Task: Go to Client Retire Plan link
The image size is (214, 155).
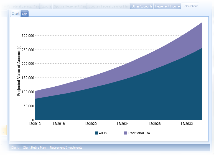Action: point(34,148)
